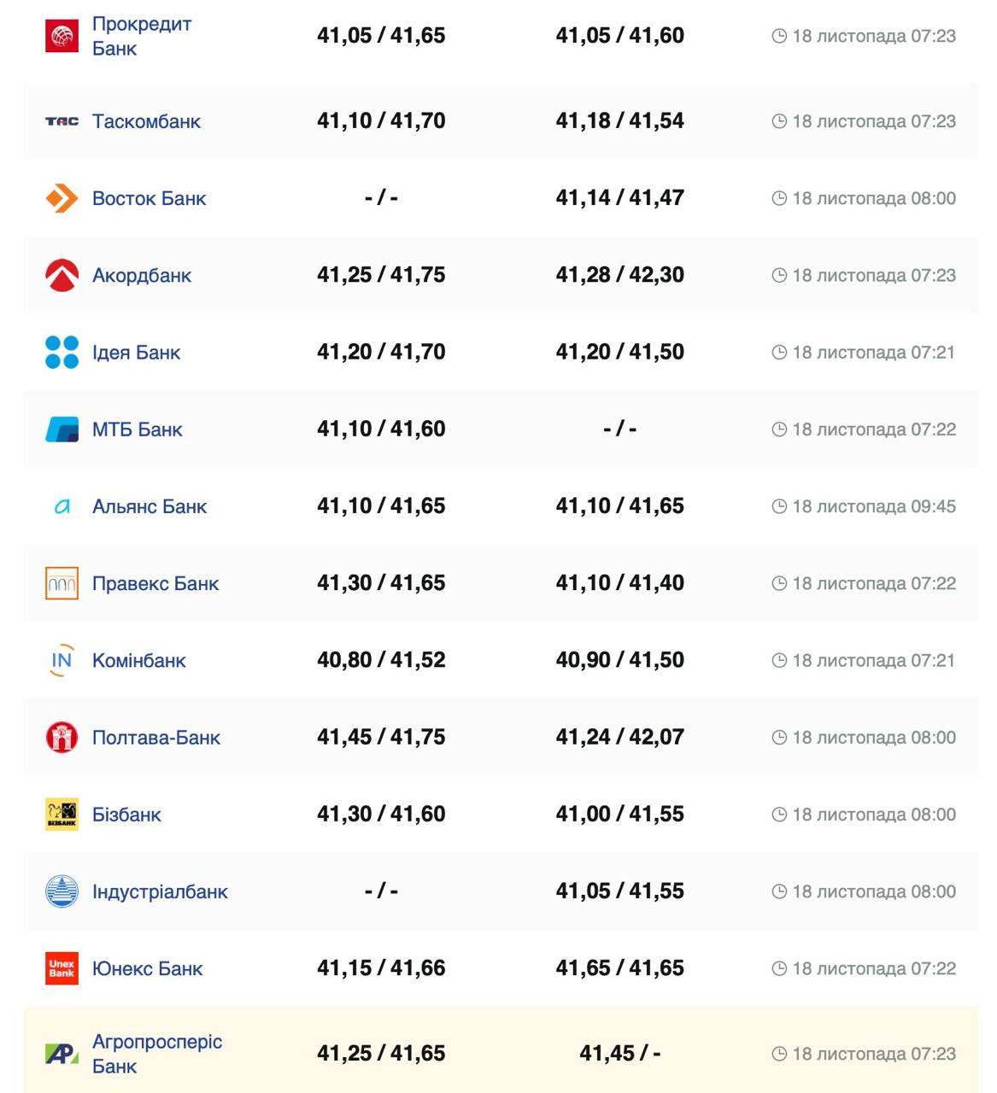Click the orange Восток Банк logo

point(62,198)
